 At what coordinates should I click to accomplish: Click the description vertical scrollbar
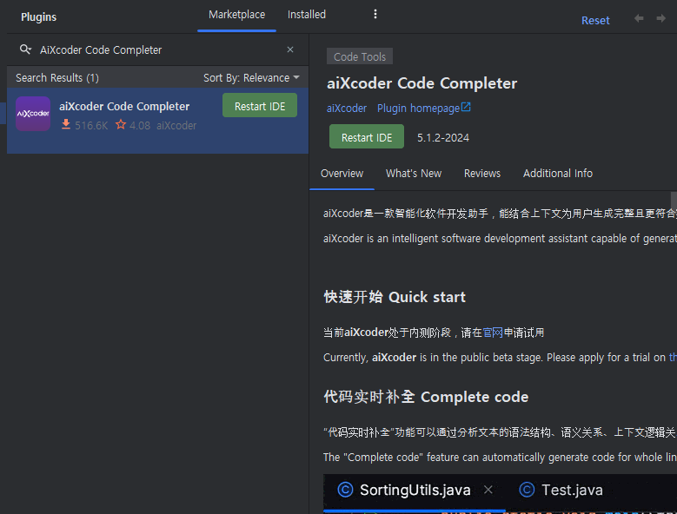[x=674, y=201]
